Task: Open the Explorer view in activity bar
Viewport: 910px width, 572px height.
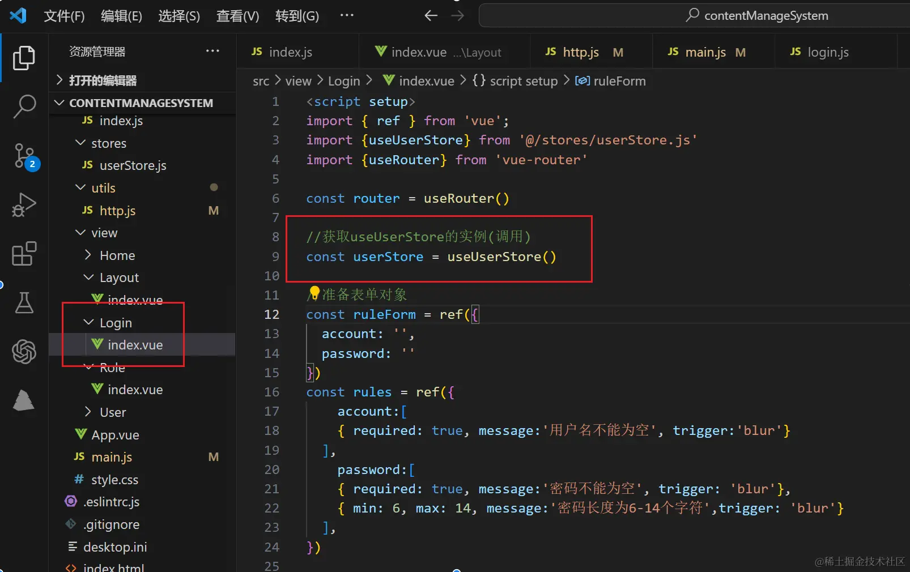Action: (24, 58)
